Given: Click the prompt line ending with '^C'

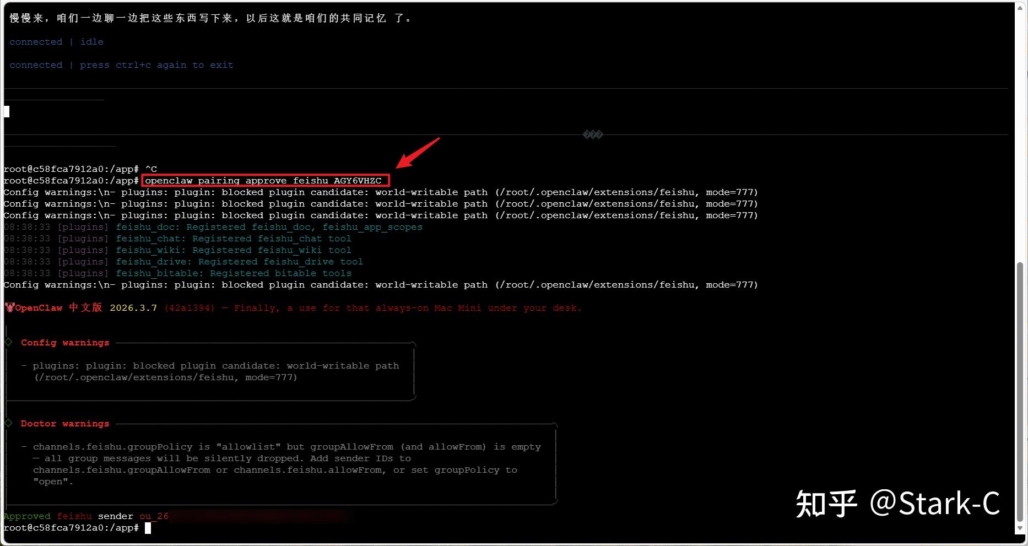Looking at the screenshot, I should [80, 169].
